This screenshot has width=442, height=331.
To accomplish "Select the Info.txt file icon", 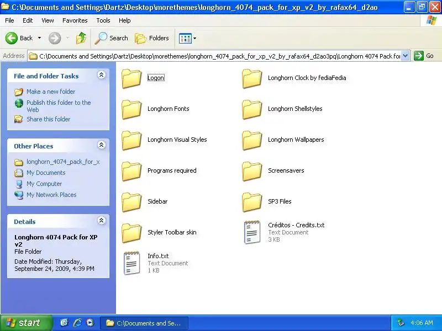I will (x=131, y=263).
